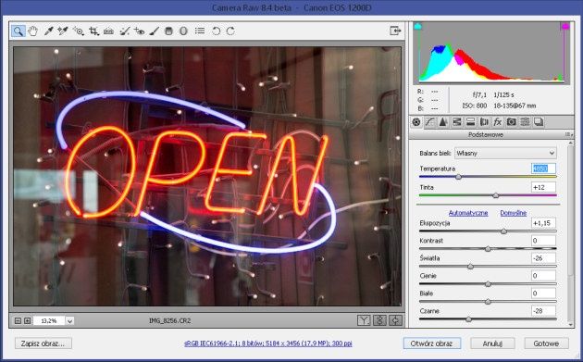The image size is (583, 362).
Task: Open the Balans bieli dropdown
Action: coord(505,153)
